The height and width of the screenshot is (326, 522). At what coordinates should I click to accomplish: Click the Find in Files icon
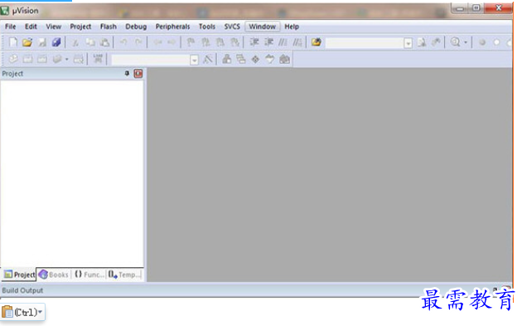click(317, 42)
